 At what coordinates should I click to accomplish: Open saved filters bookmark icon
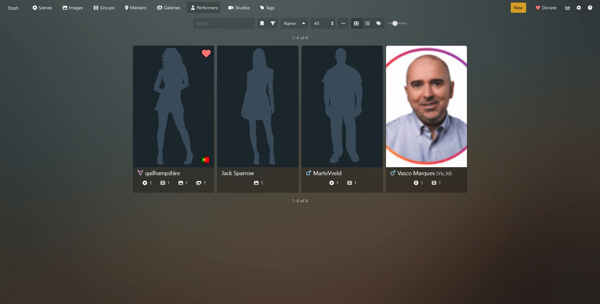[x=262, y=23]
